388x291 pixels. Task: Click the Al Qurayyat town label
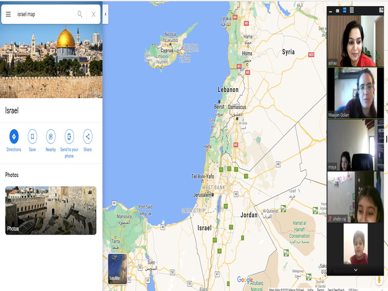[x=270, y=211]
